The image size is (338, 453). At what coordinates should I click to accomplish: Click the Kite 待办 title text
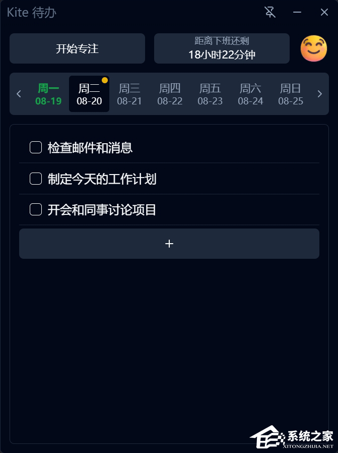click(31, 12)
